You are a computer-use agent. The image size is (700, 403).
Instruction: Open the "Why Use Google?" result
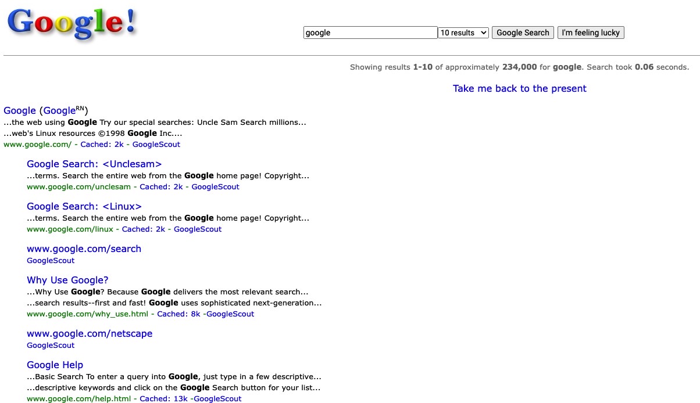(67, 280)
